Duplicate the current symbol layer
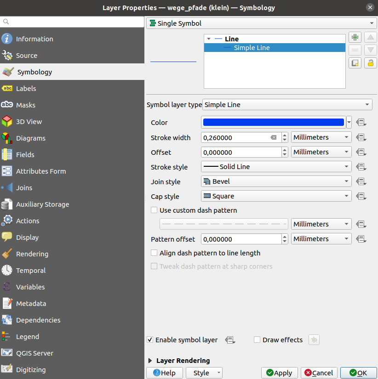The height and width of the screenshot is (379, 378). pos(355,63)
